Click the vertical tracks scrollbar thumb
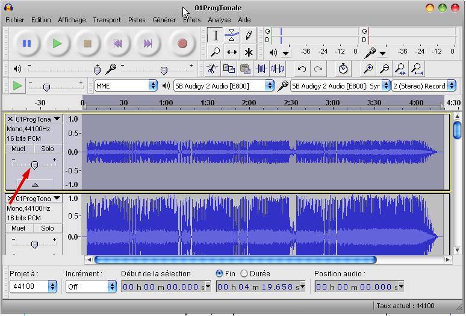Viewport: 466px width, 316px height. coord(457,129)
